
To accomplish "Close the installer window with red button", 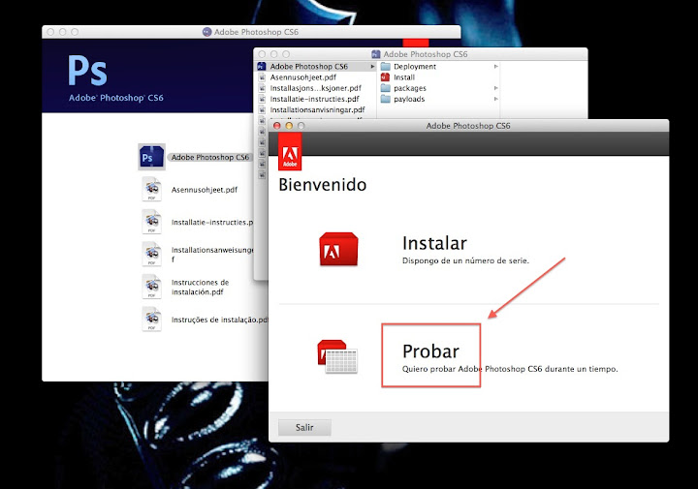I will (277, 126).
